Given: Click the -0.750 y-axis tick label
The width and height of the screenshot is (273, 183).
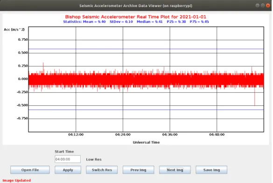Looking at the screenshot, I should click(22, 118).
